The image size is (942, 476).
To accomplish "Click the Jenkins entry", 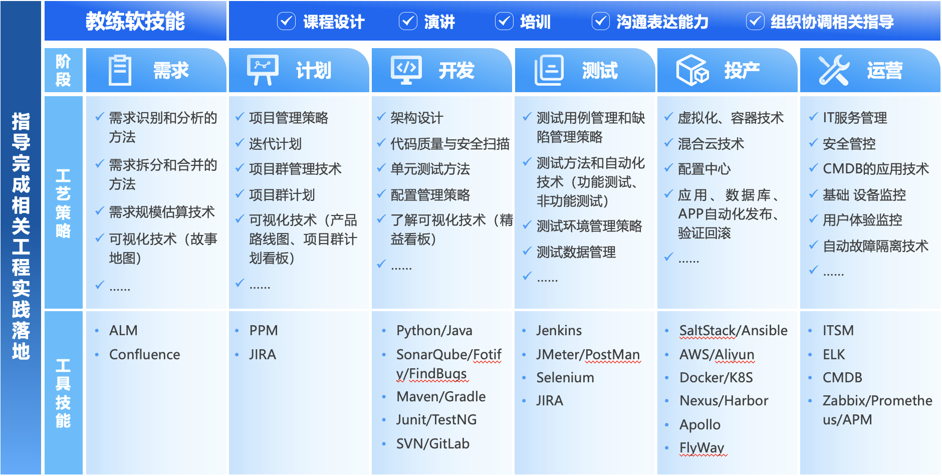I will coord(559,331).
